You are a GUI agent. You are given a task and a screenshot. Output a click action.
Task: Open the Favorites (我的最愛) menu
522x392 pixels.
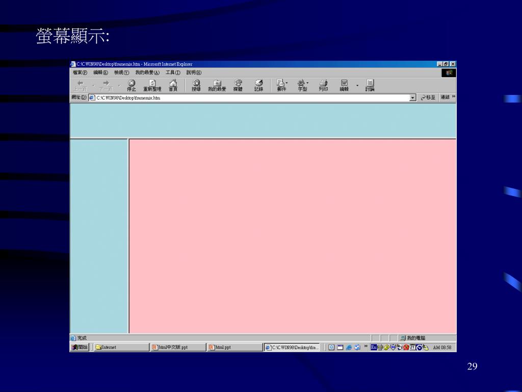point(147,72)
